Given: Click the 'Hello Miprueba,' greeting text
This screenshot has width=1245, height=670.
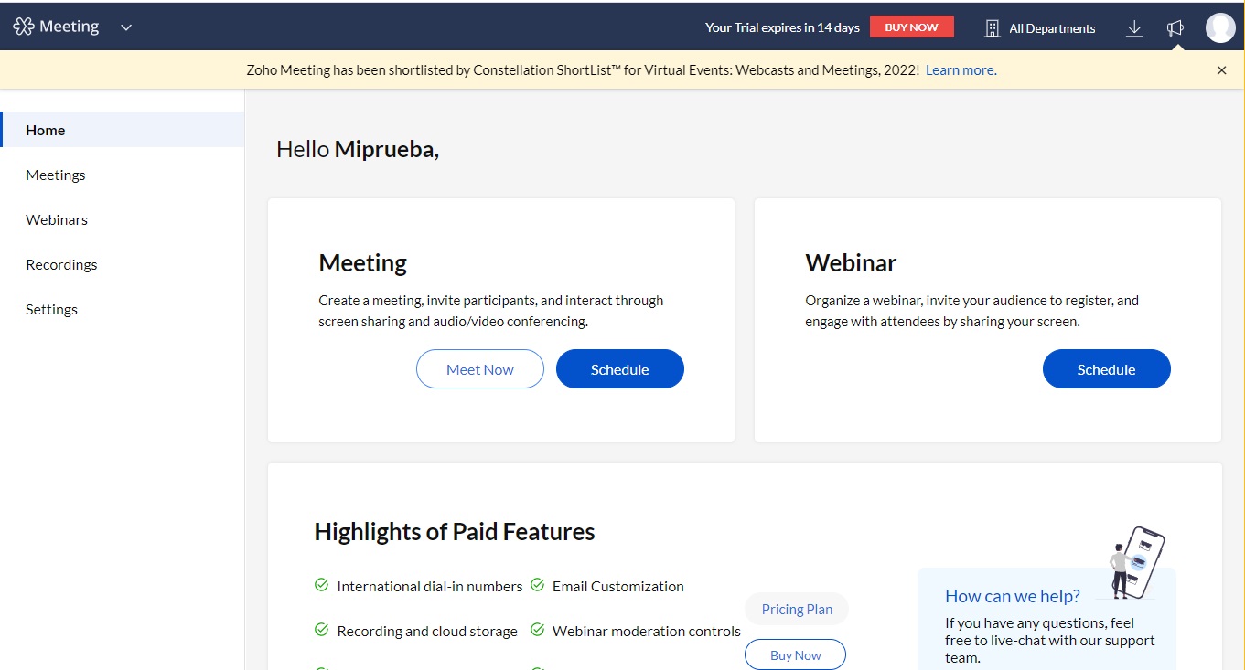Looking at the screenshot, I should (x=358, y=149).
